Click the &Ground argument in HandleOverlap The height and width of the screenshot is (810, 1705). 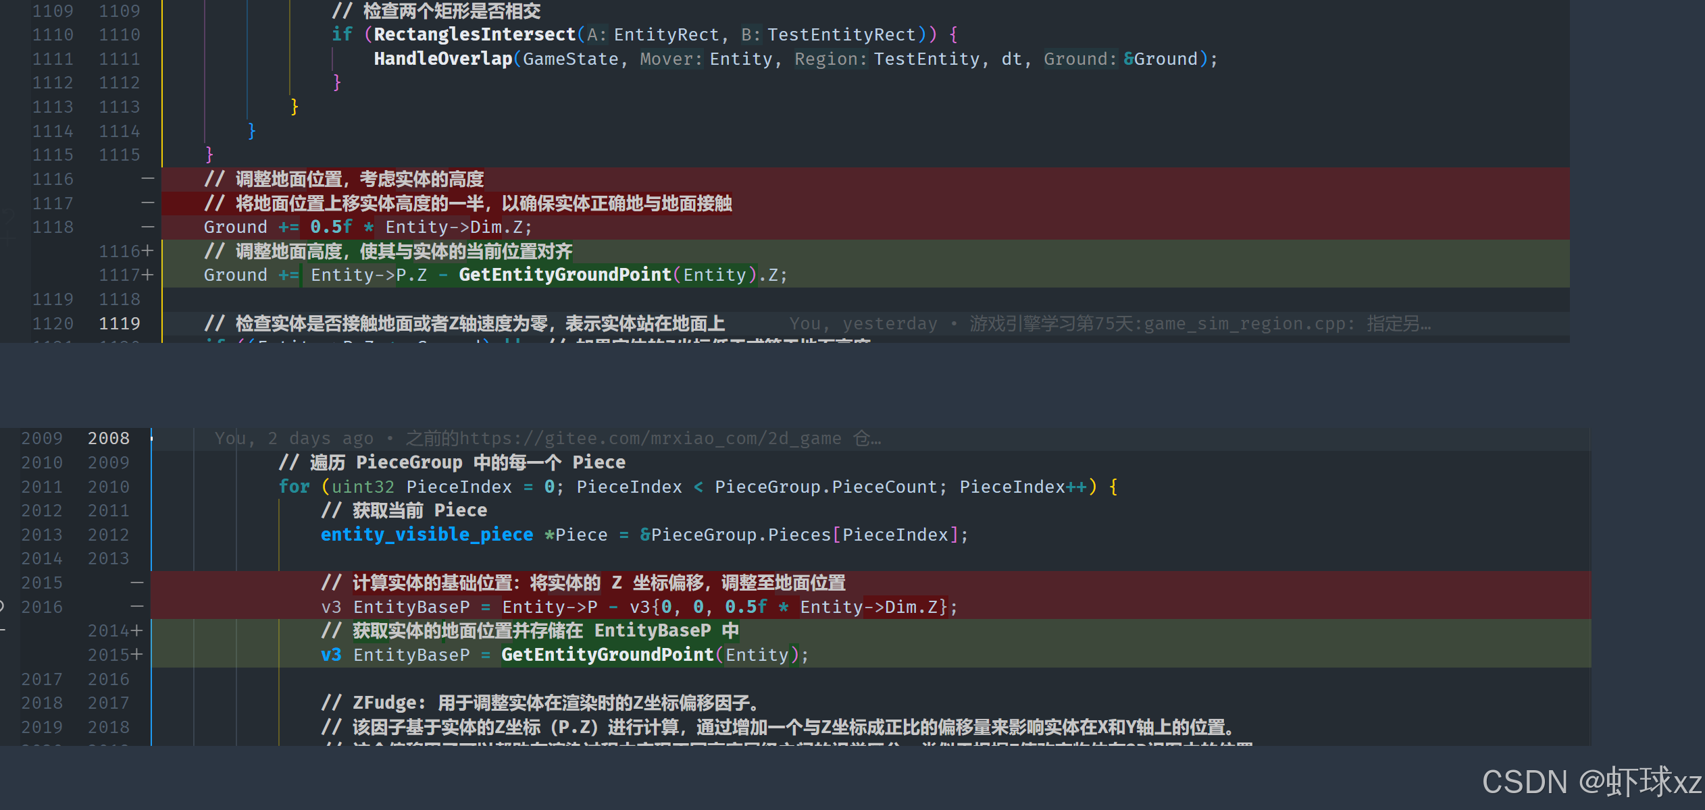(x=1160, y=59)
